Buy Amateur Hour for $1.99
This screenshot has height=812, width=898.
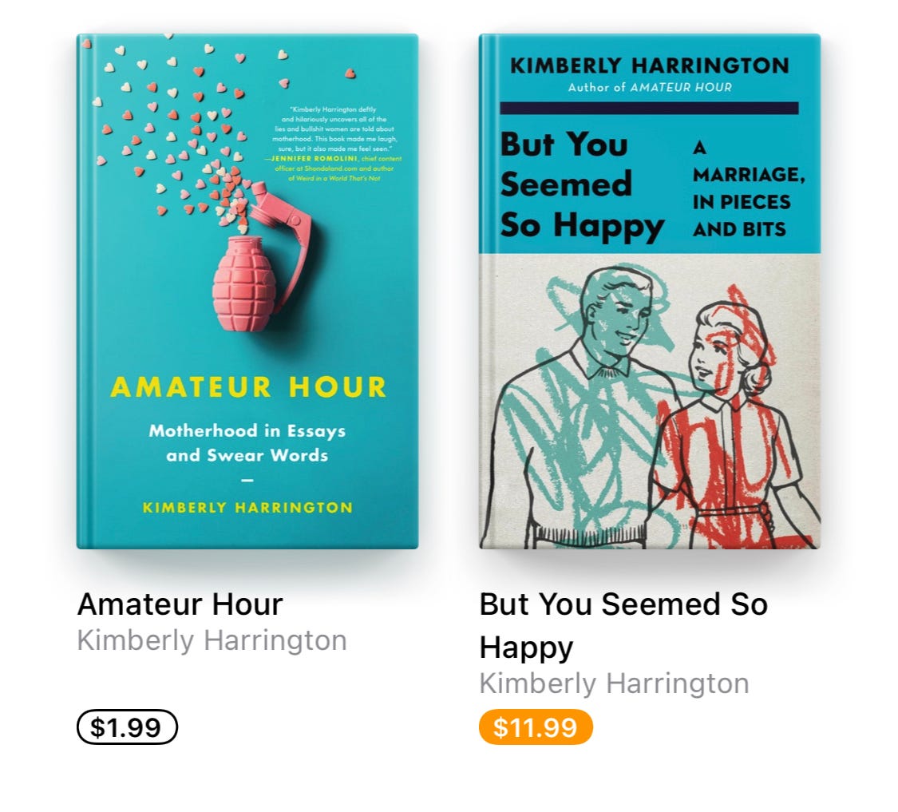tap(127, 727)
